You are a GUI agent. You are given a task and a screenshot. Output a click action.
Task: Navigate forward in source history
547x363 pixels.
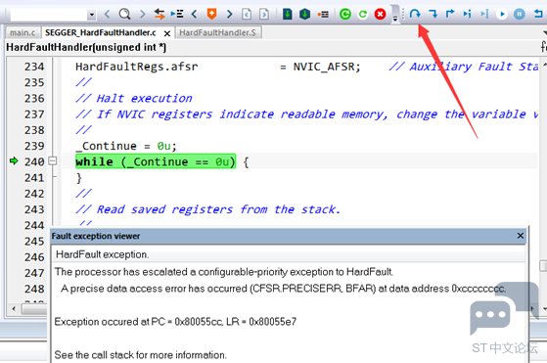tap(264, 15)
